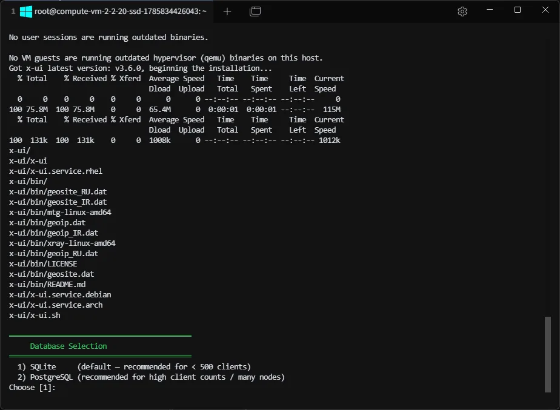
Task: Select the root@compute-vm terminal tab
Action: pos(107,12)
